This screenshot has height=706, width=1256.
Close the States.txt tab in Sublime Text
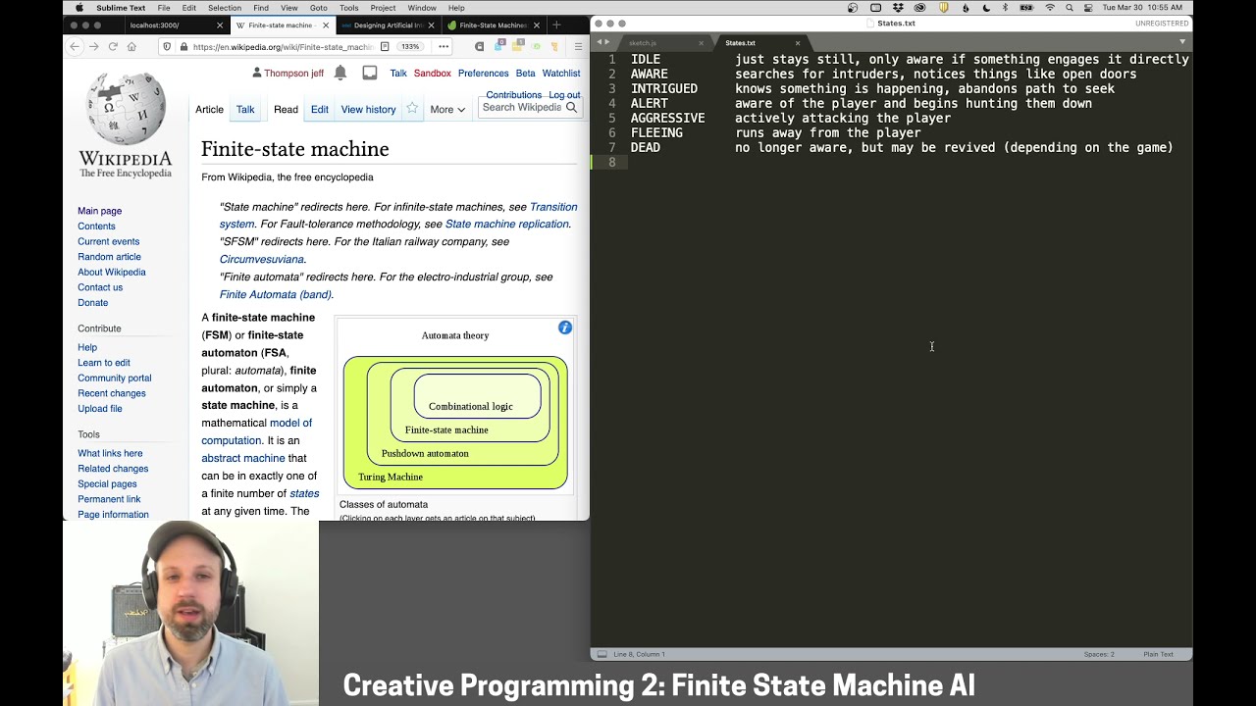[797, 43]
